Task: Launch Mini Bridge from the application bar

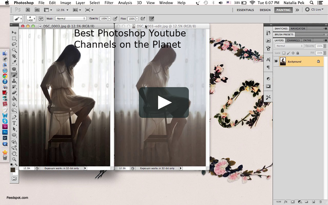Action: click(37, 10)
